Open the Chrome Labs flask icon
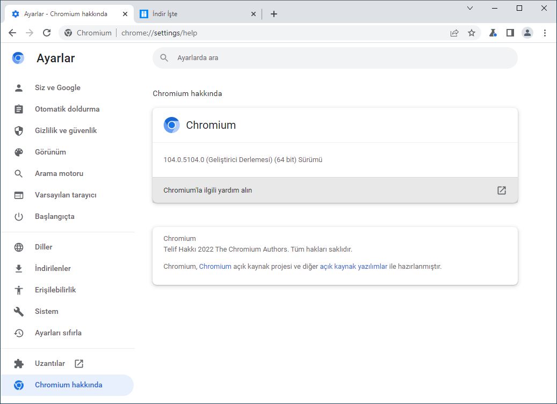557x404 pixels. tap(493, 33)
